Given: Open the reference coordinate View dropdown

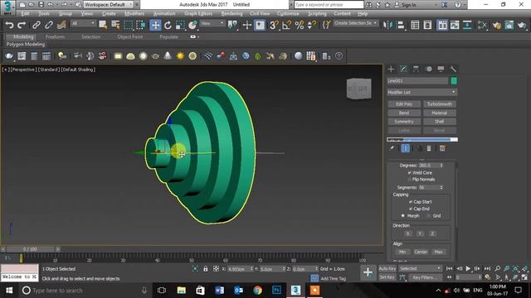Looking at the screenshot, I should coord(212,23).
